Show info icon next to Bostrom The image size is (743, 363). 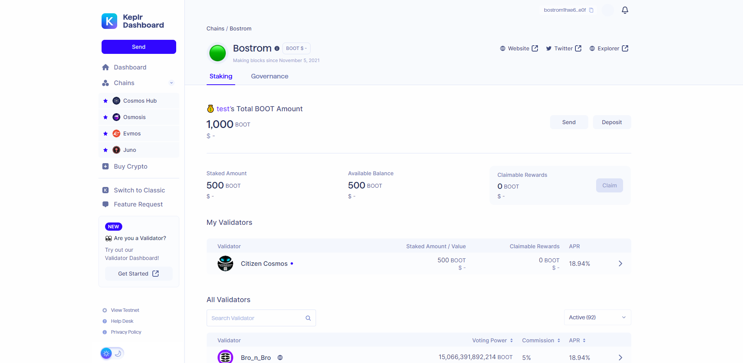(277, 48)
